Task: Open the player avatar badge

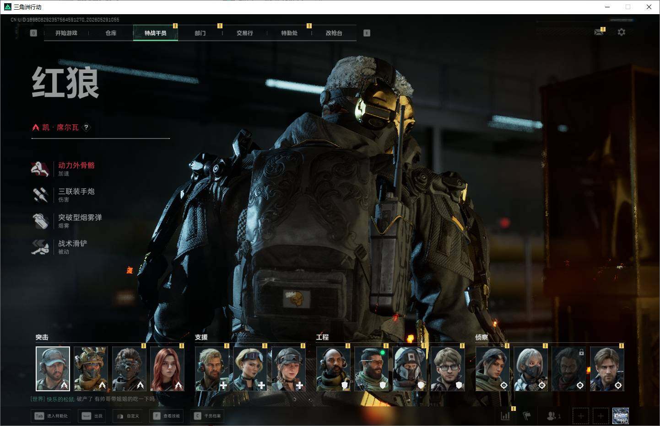Action: (621, 416)
